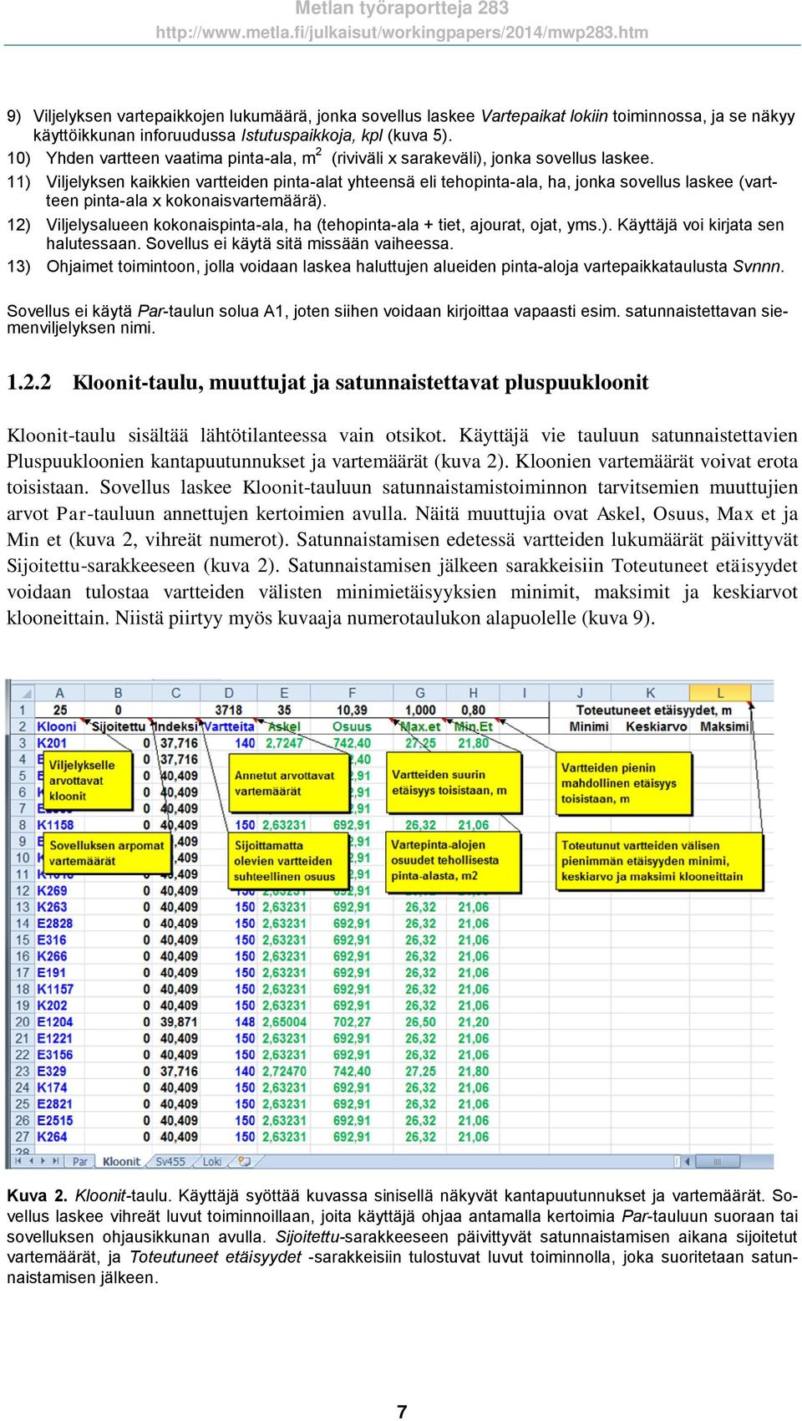Image resolution: width=802 pixels, height=1421 pixels.
Task: Select row 27 header
Action: click(x=22, y=1137)
